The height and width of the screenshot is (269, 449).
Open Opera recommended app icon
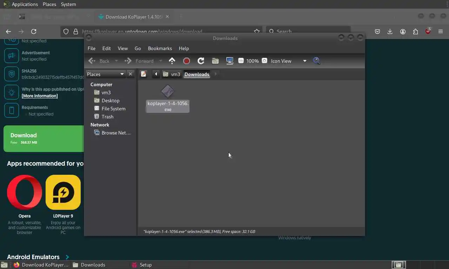pyautogui.click(x=25, y=192)
